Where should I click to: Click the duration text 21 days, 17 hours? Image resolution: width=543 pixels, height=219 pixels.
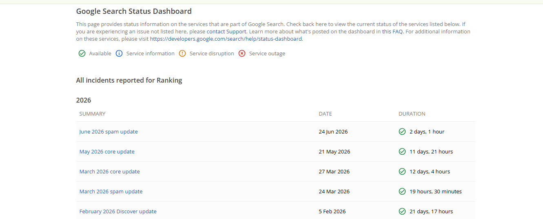(x=431, y=211)
